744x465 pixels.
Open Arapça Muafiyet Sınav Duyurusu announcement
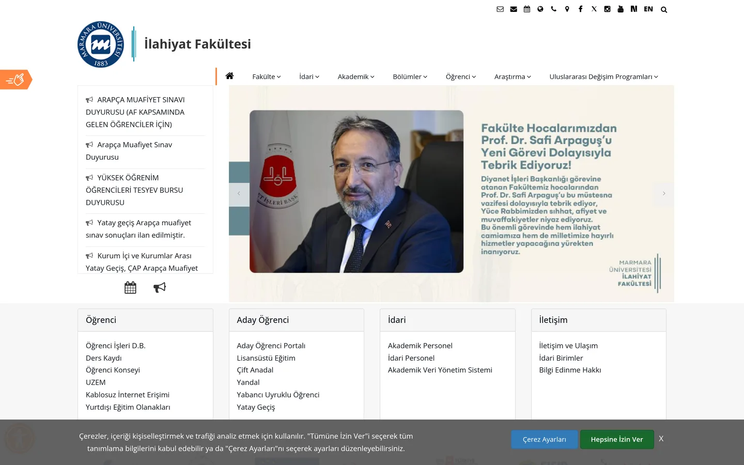[129, 151]
